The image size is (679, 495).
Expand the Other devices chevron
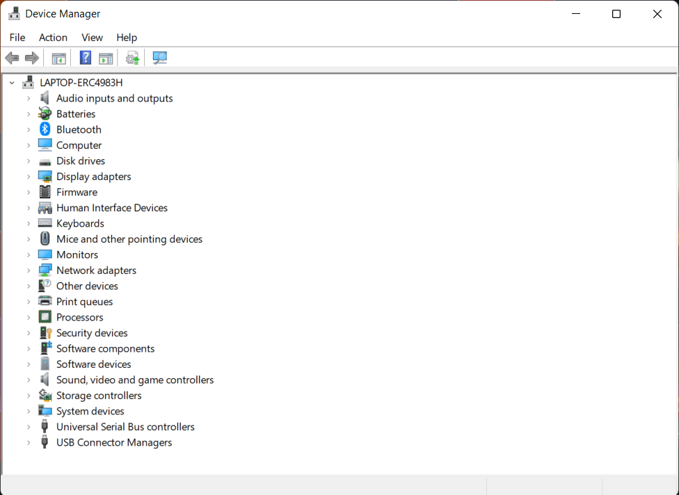coord(29,286)
